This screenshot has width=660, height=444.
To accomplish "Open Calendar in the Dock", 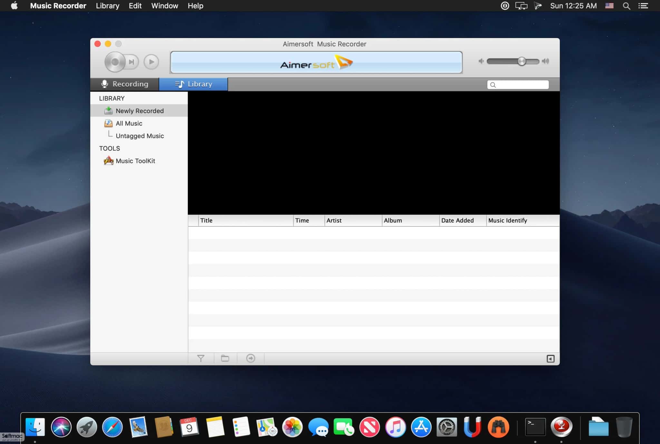I will tap(189, 427).
